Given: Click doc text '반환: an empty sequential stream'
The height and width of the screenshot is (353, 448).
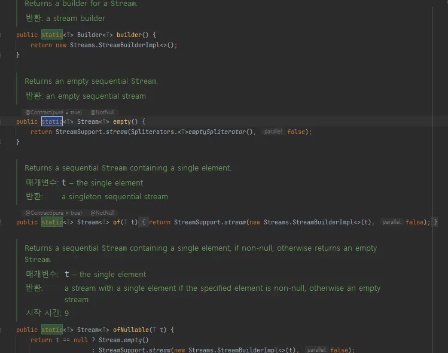Looking at the screenshot, I should (x=86, y=96).
